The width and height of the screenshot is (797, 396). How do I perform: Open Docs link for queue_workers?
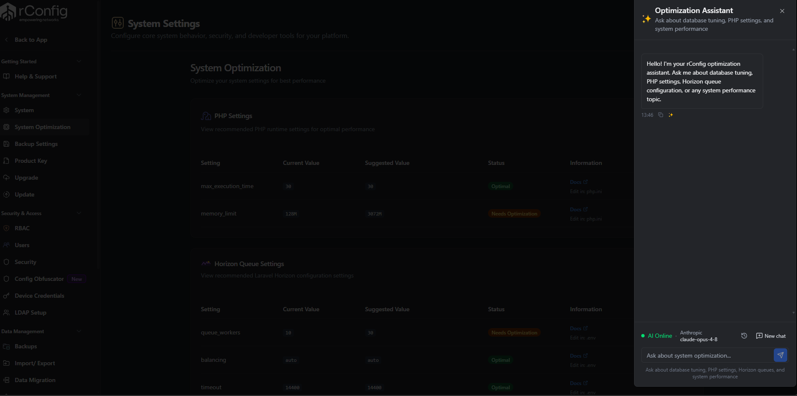[579, 328]
